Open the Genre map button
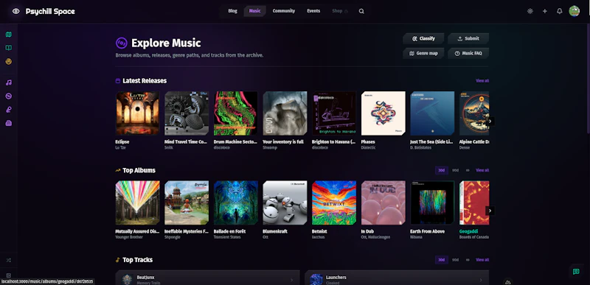 [x=423, y=53]
